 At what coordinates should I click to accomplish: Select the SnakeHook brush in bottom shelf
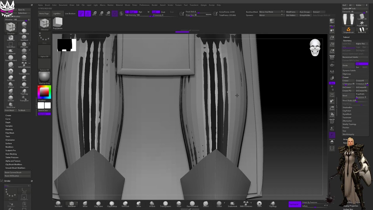(x=233, y=204)
